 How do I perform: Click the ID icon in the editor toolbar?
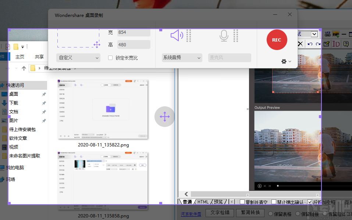pos(336,44)
